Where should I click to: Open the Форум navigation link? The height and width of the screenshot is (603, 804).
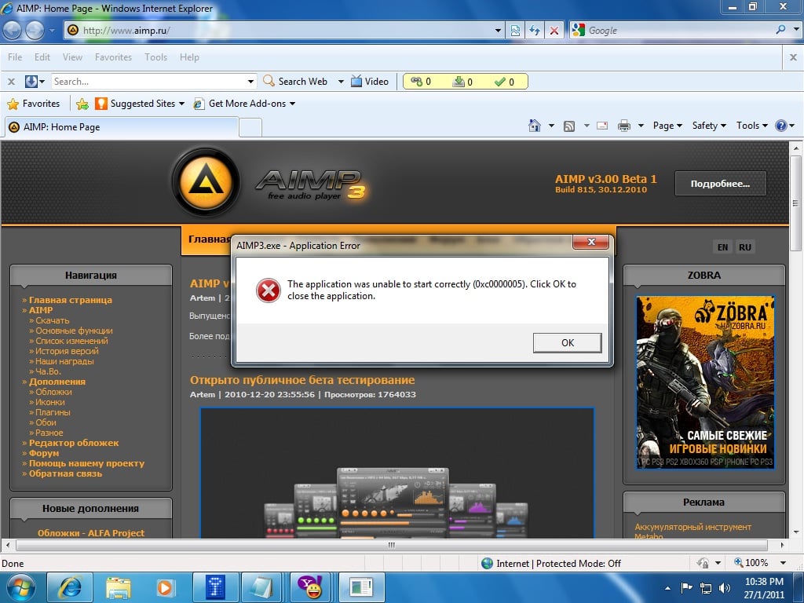(44, 453)
